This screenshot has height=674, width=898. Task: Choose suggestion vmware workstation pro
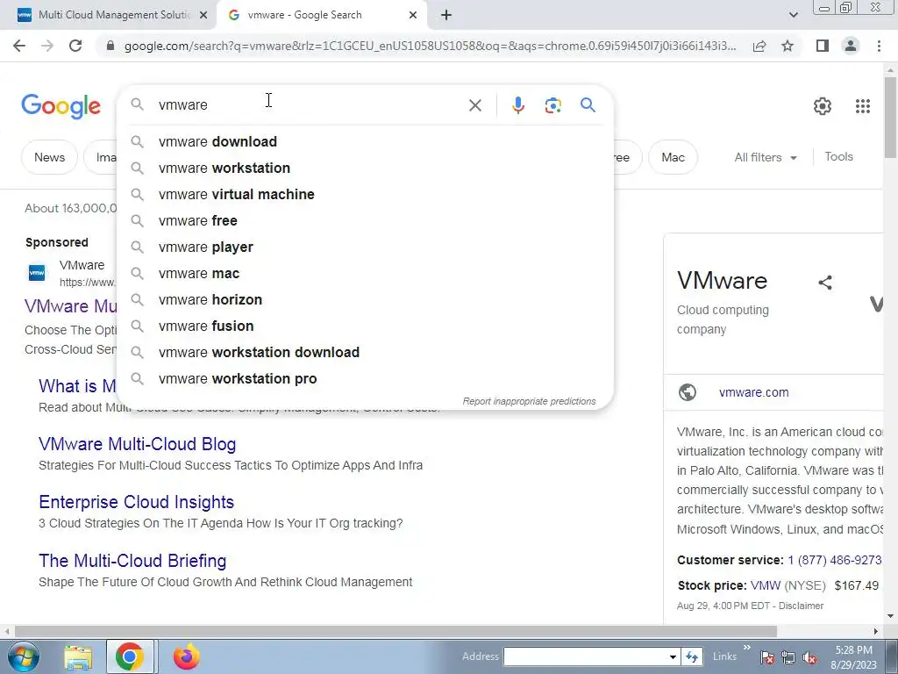pyautogui.click(x=365, y=379)
